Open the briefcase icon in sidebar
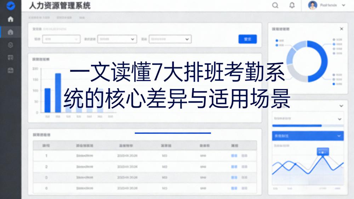 11,70
